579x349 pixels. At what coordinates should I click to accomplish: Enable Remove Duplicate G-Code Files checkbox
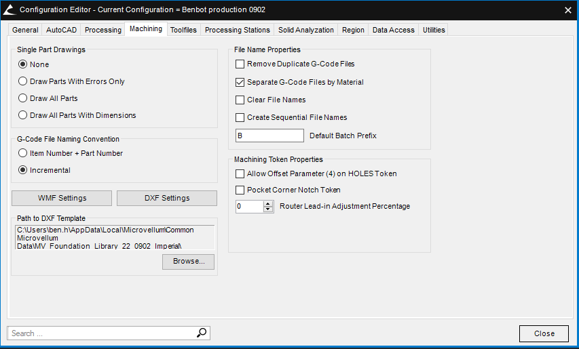240,64
